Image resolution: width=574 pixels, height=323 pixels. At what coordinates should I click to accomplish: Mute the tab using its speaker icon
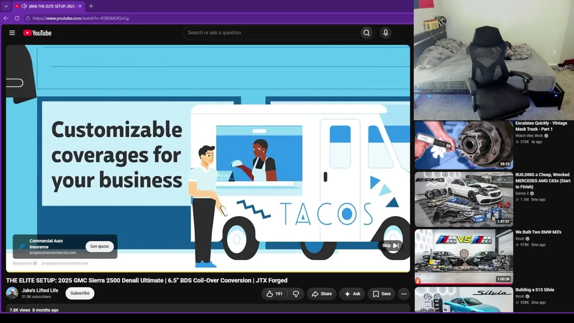pos(24,6)
